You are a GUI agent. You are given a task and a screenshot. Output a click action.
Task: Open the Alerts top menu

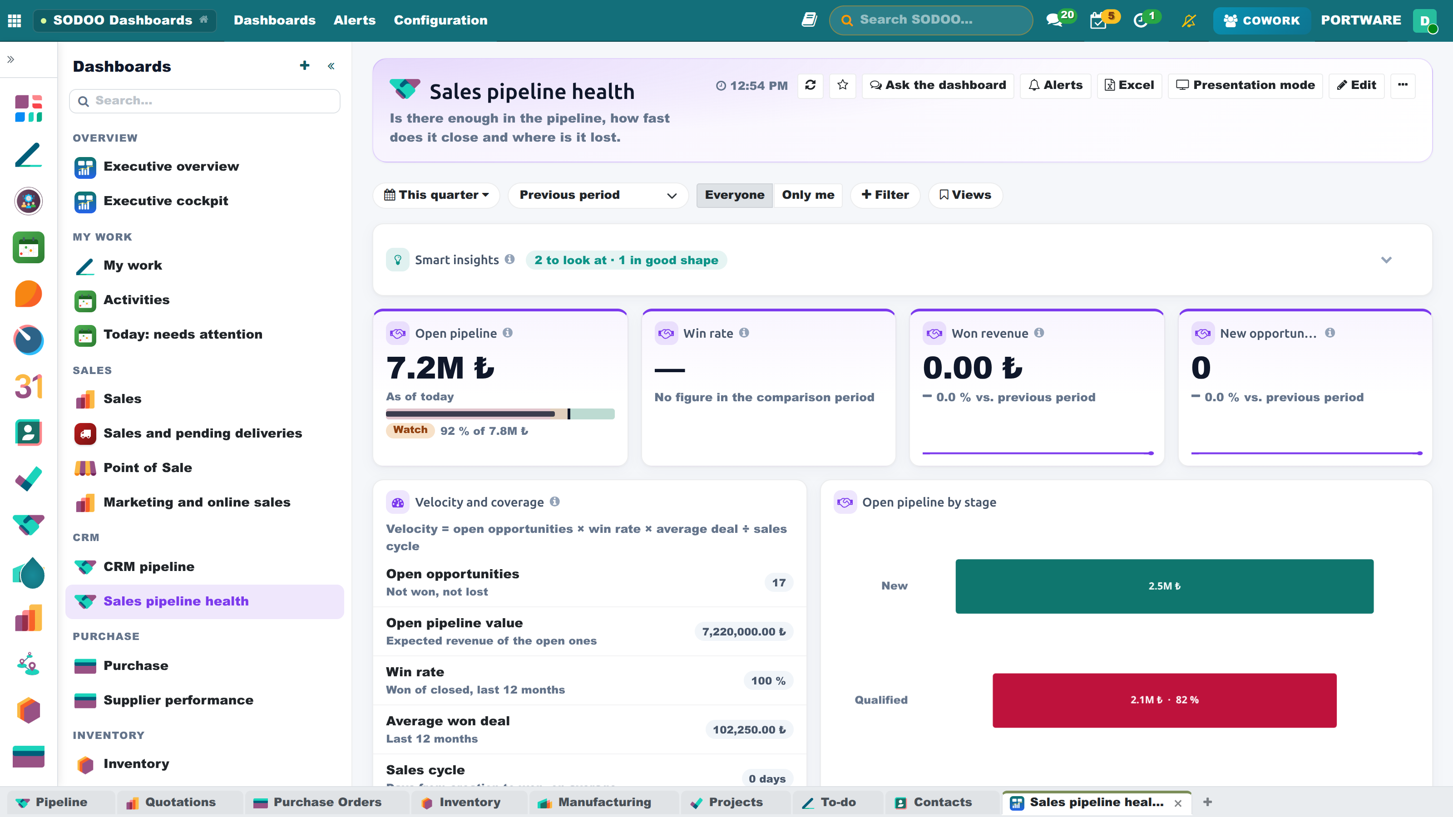point(354,20)
